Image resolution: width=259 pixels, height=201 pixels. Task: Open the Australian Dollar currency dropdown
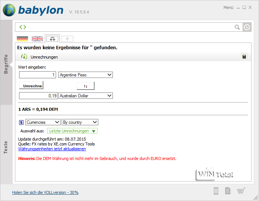point(86,96)
